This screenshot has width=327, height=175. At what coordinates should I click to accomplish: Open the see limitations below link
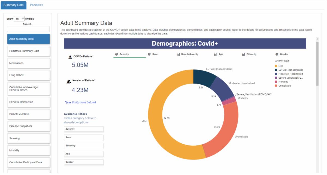80,102
